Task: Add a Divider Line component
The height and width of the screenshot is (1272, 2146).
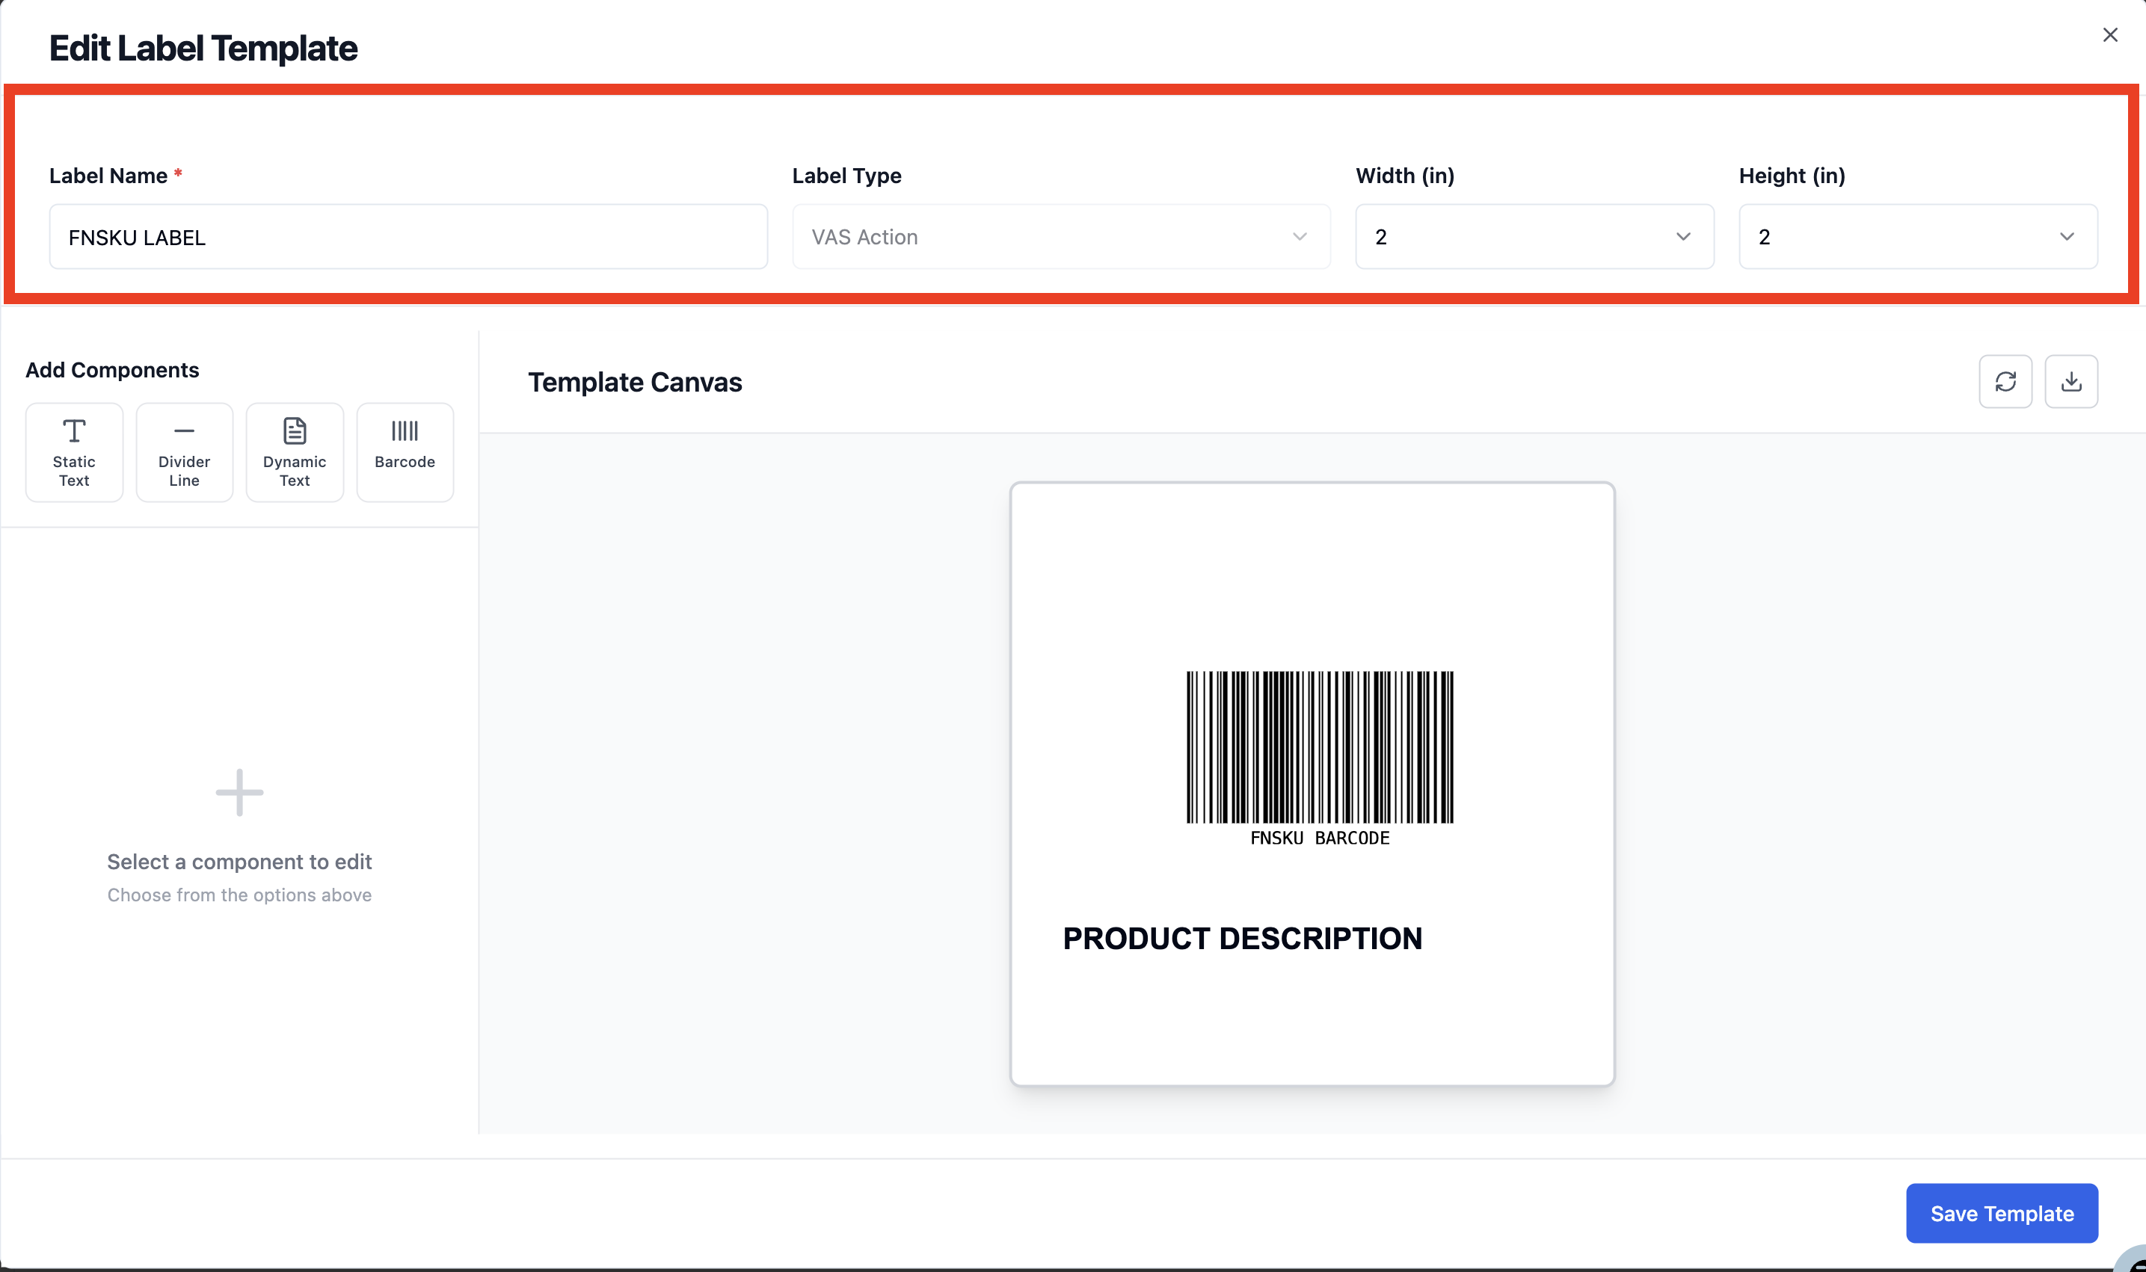Action: tap(185, 451)
